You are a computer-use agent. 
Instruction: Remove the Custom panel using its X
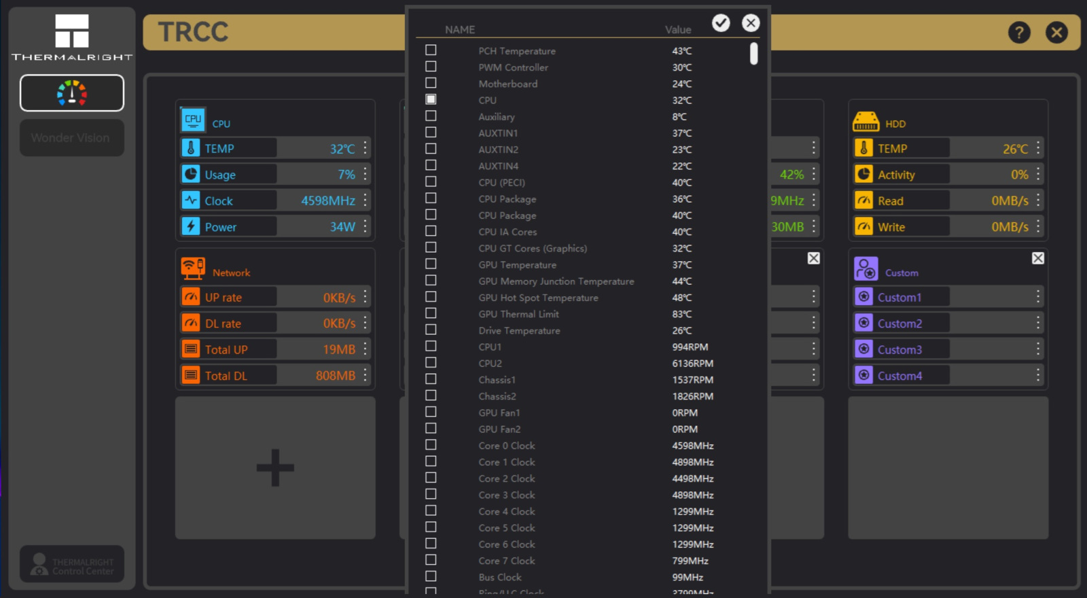click(x=1037, y=258)
